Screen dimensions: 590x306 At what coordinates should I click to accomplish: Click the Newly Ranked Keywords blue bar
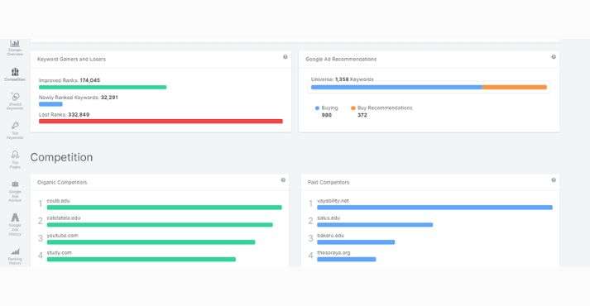50,104
